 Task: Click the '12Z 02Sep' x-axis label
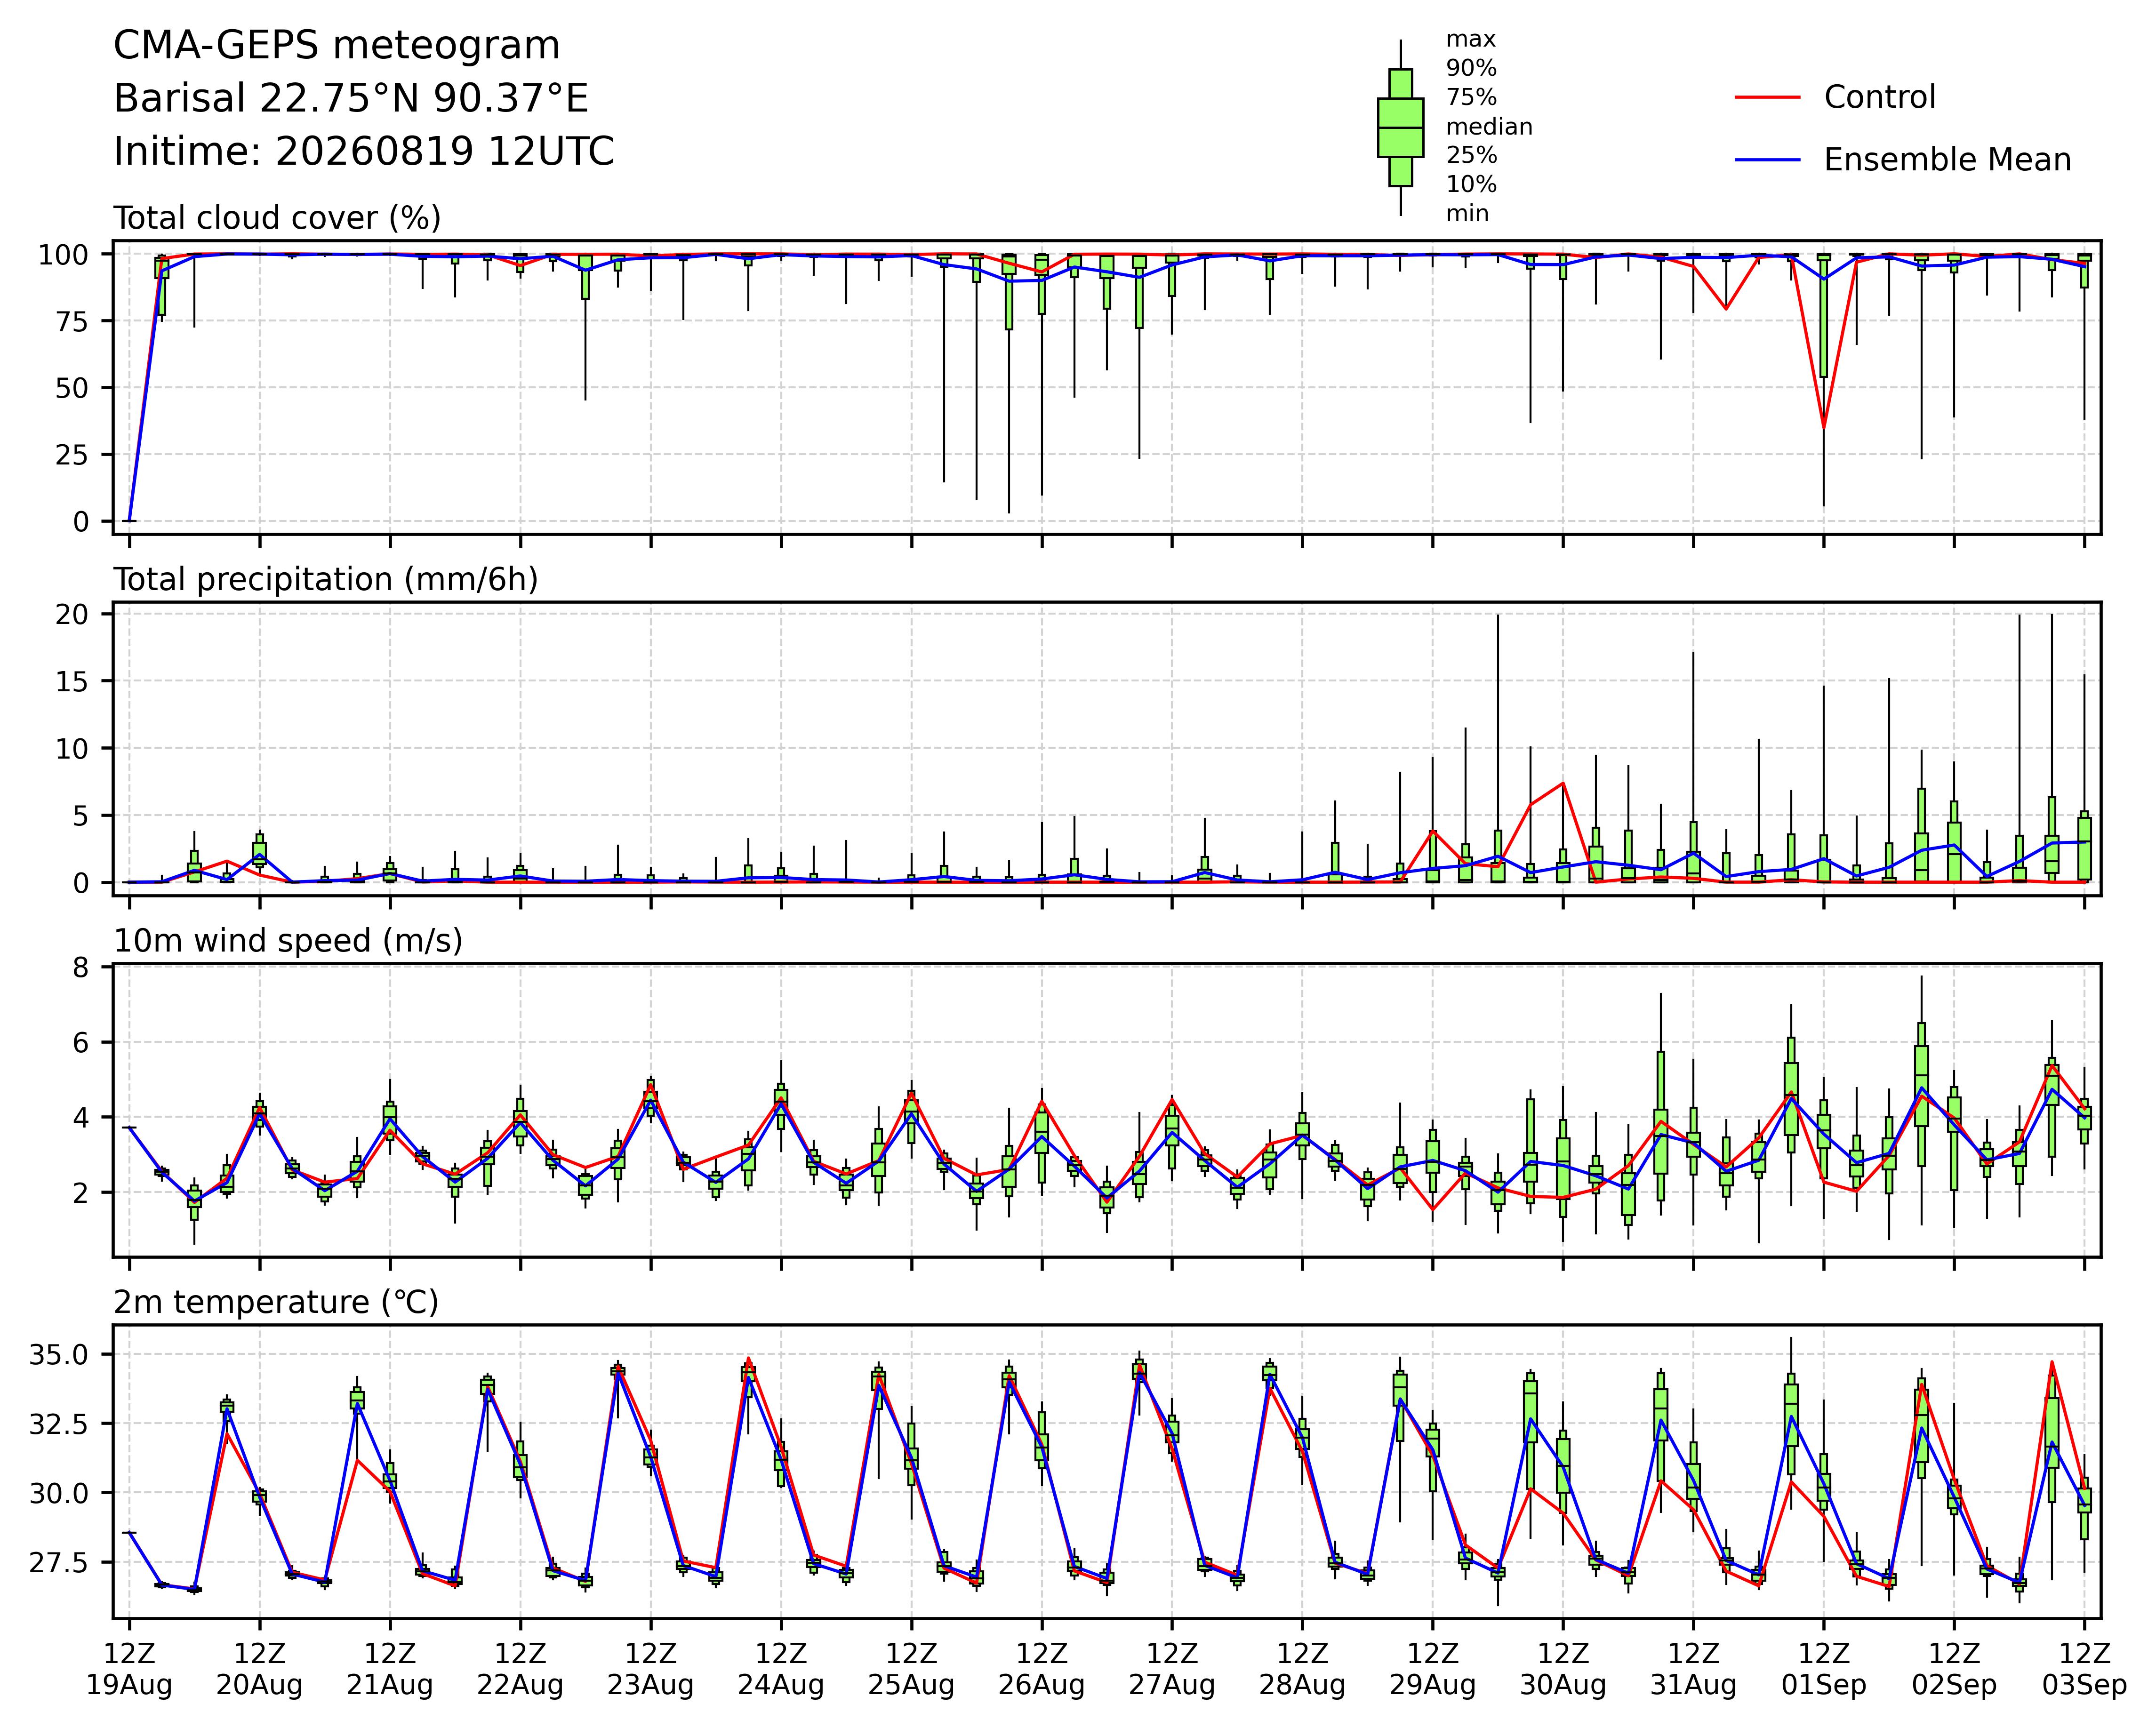pos(1954,1670)
